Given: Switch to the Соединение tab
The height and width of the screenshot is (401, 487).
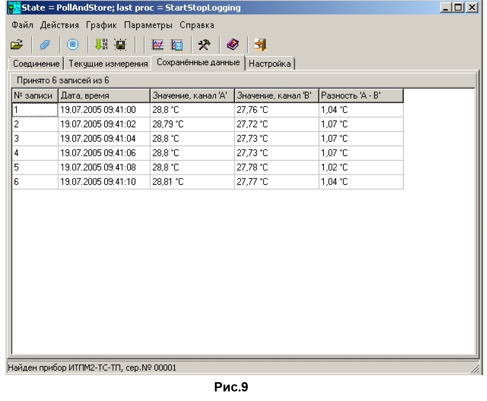Looking at the screenshot, I should (36, 64).
